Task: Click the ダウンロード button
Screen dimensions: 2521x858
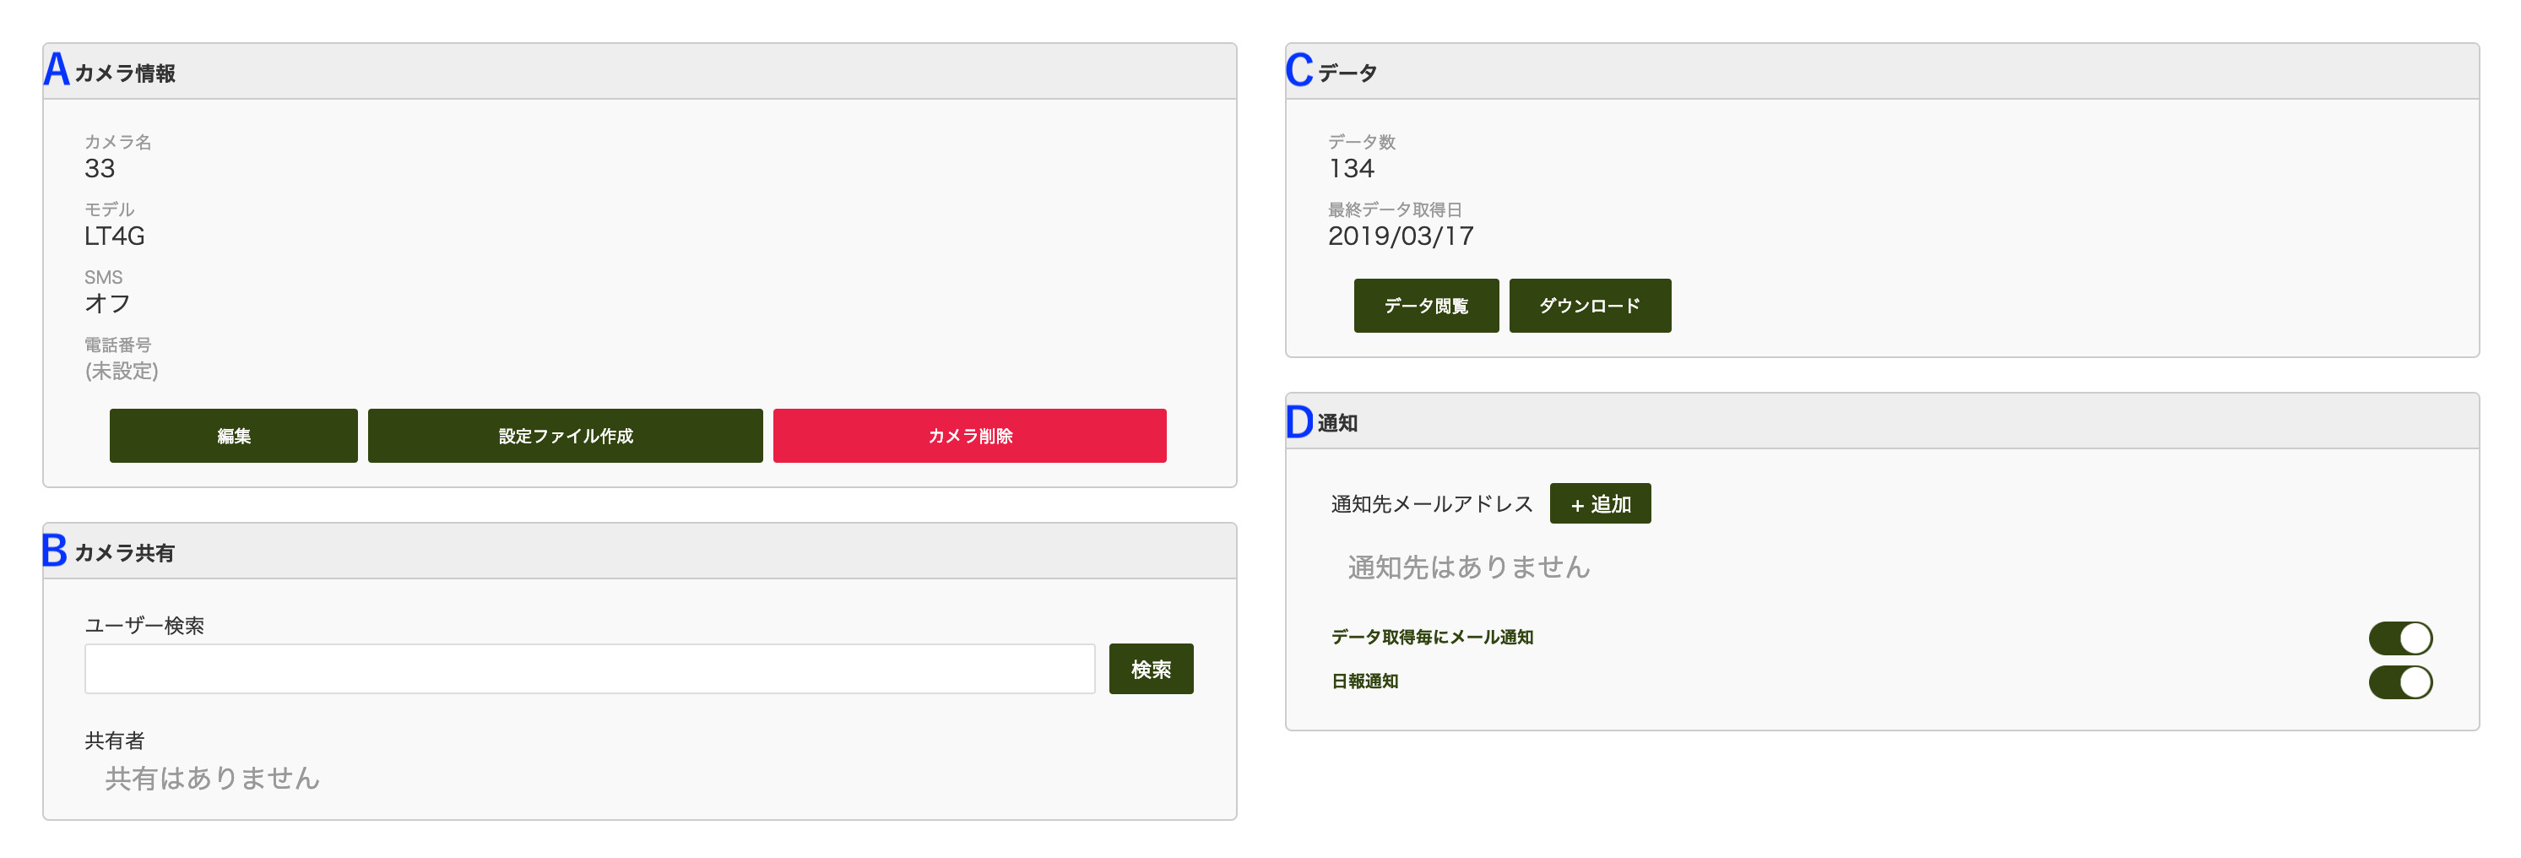Action: tap(1588, 306)
